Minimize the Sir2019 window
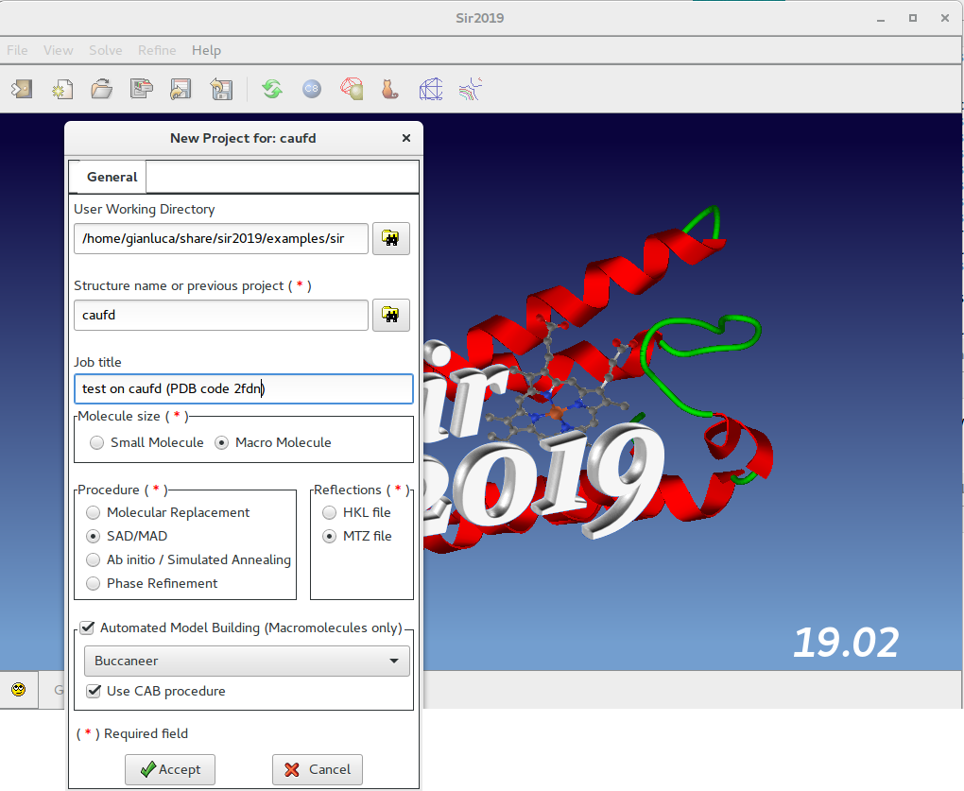 [x=881, y=19]
